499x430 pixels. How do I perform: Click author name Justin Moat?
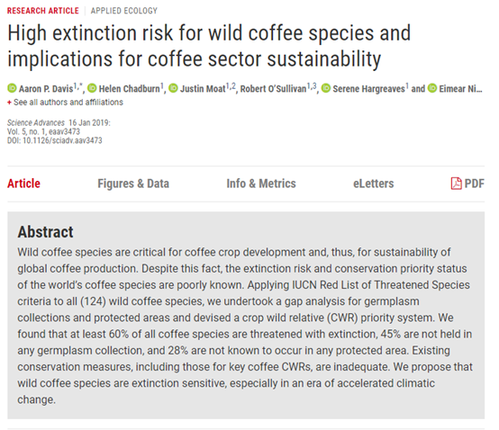click(203, 89)
